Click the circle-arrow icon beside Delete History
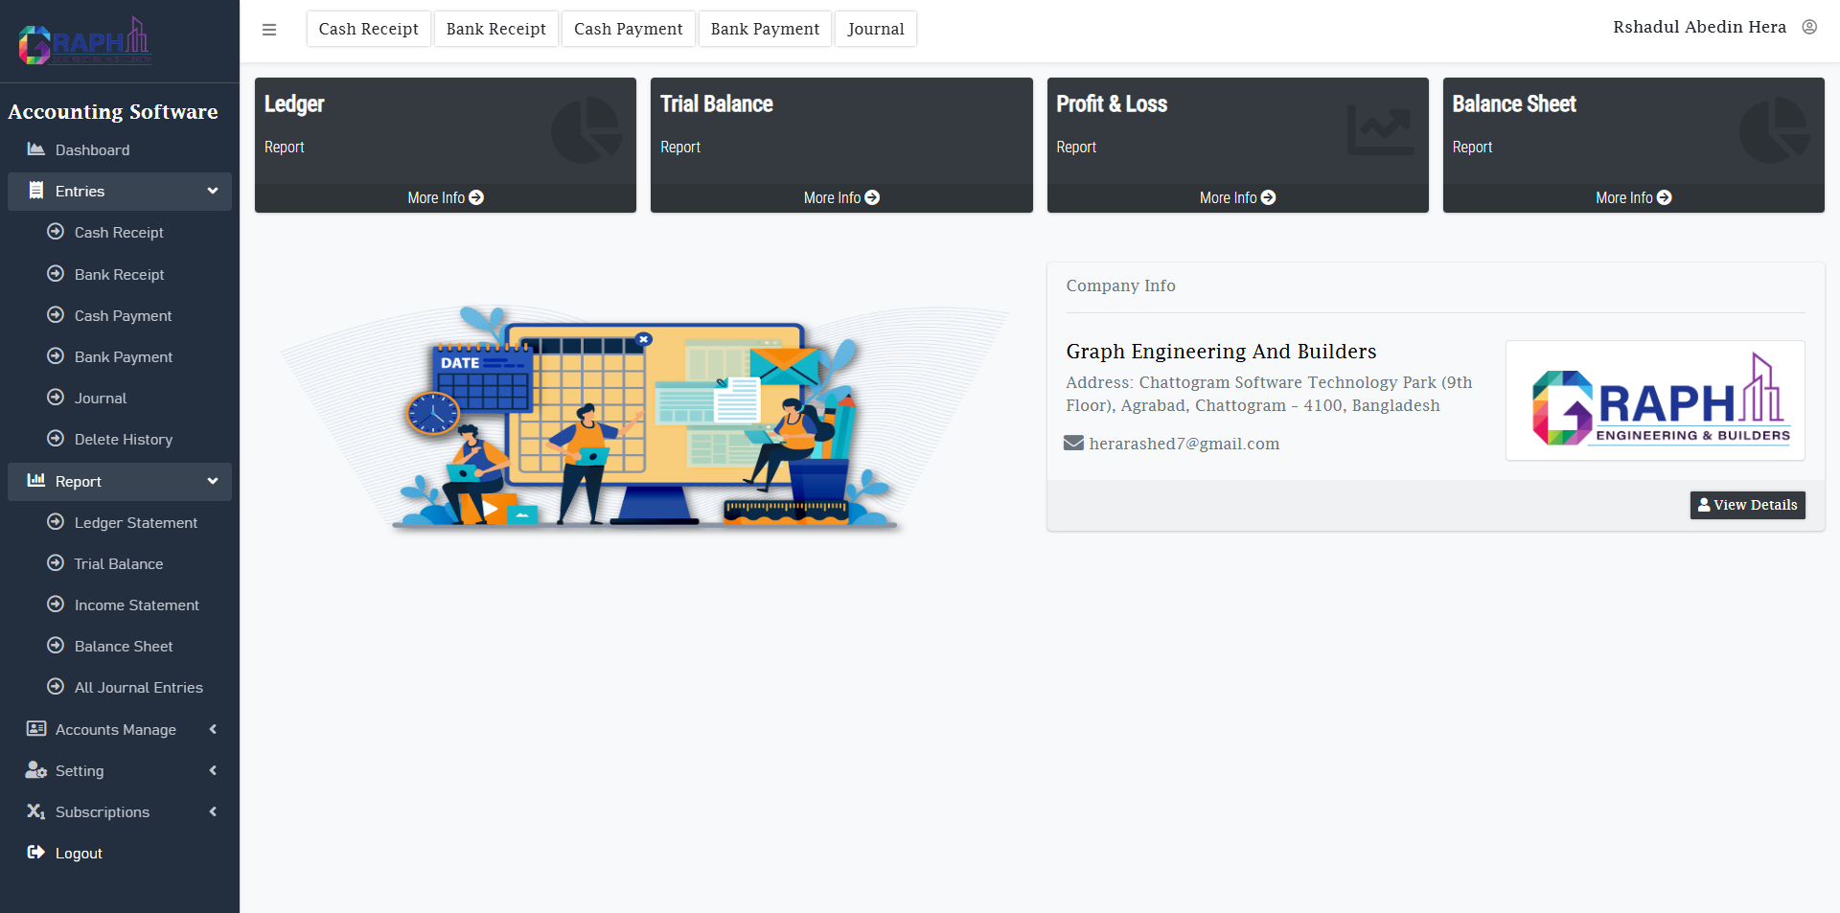 (56, 439)
